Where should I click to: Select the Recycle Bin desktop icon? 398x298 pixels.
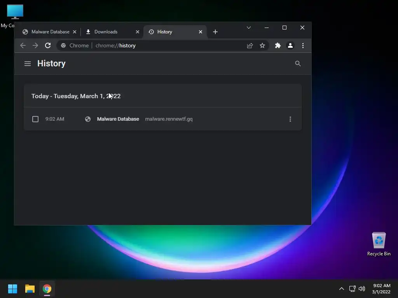click(x=379, y=244)
